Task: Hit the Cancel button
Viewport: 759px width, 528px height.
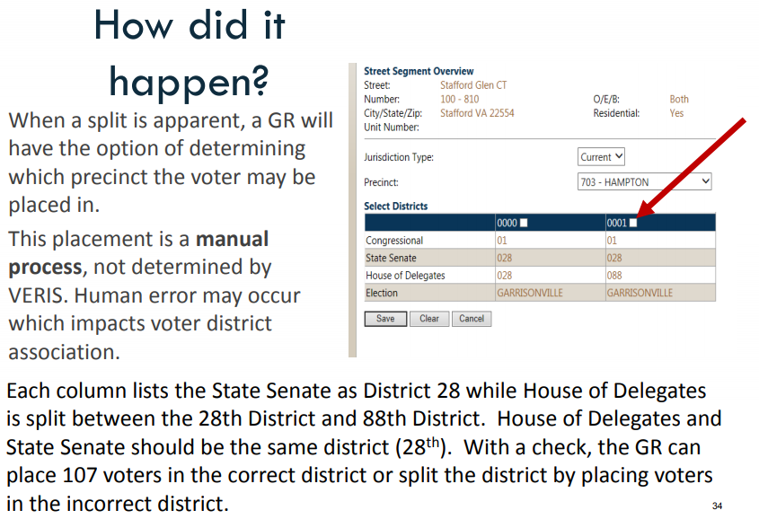Action: pos(472,319)
